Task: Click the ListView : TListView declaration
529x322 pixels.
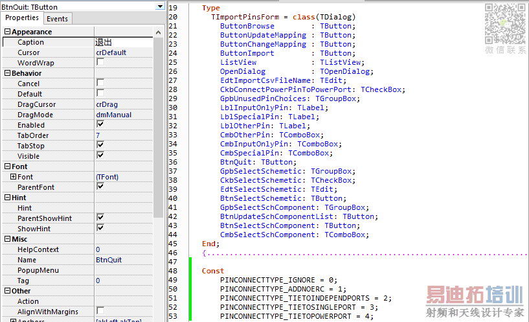Action: [x=292, y=62]
